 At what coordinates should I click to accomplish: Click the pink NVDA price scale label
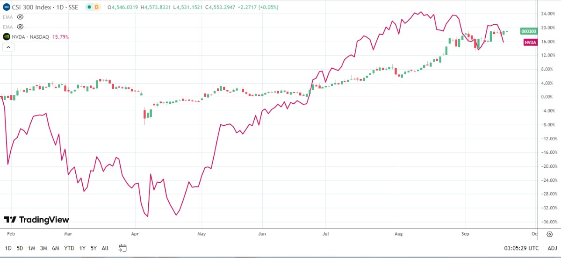[x=530, y=43]
